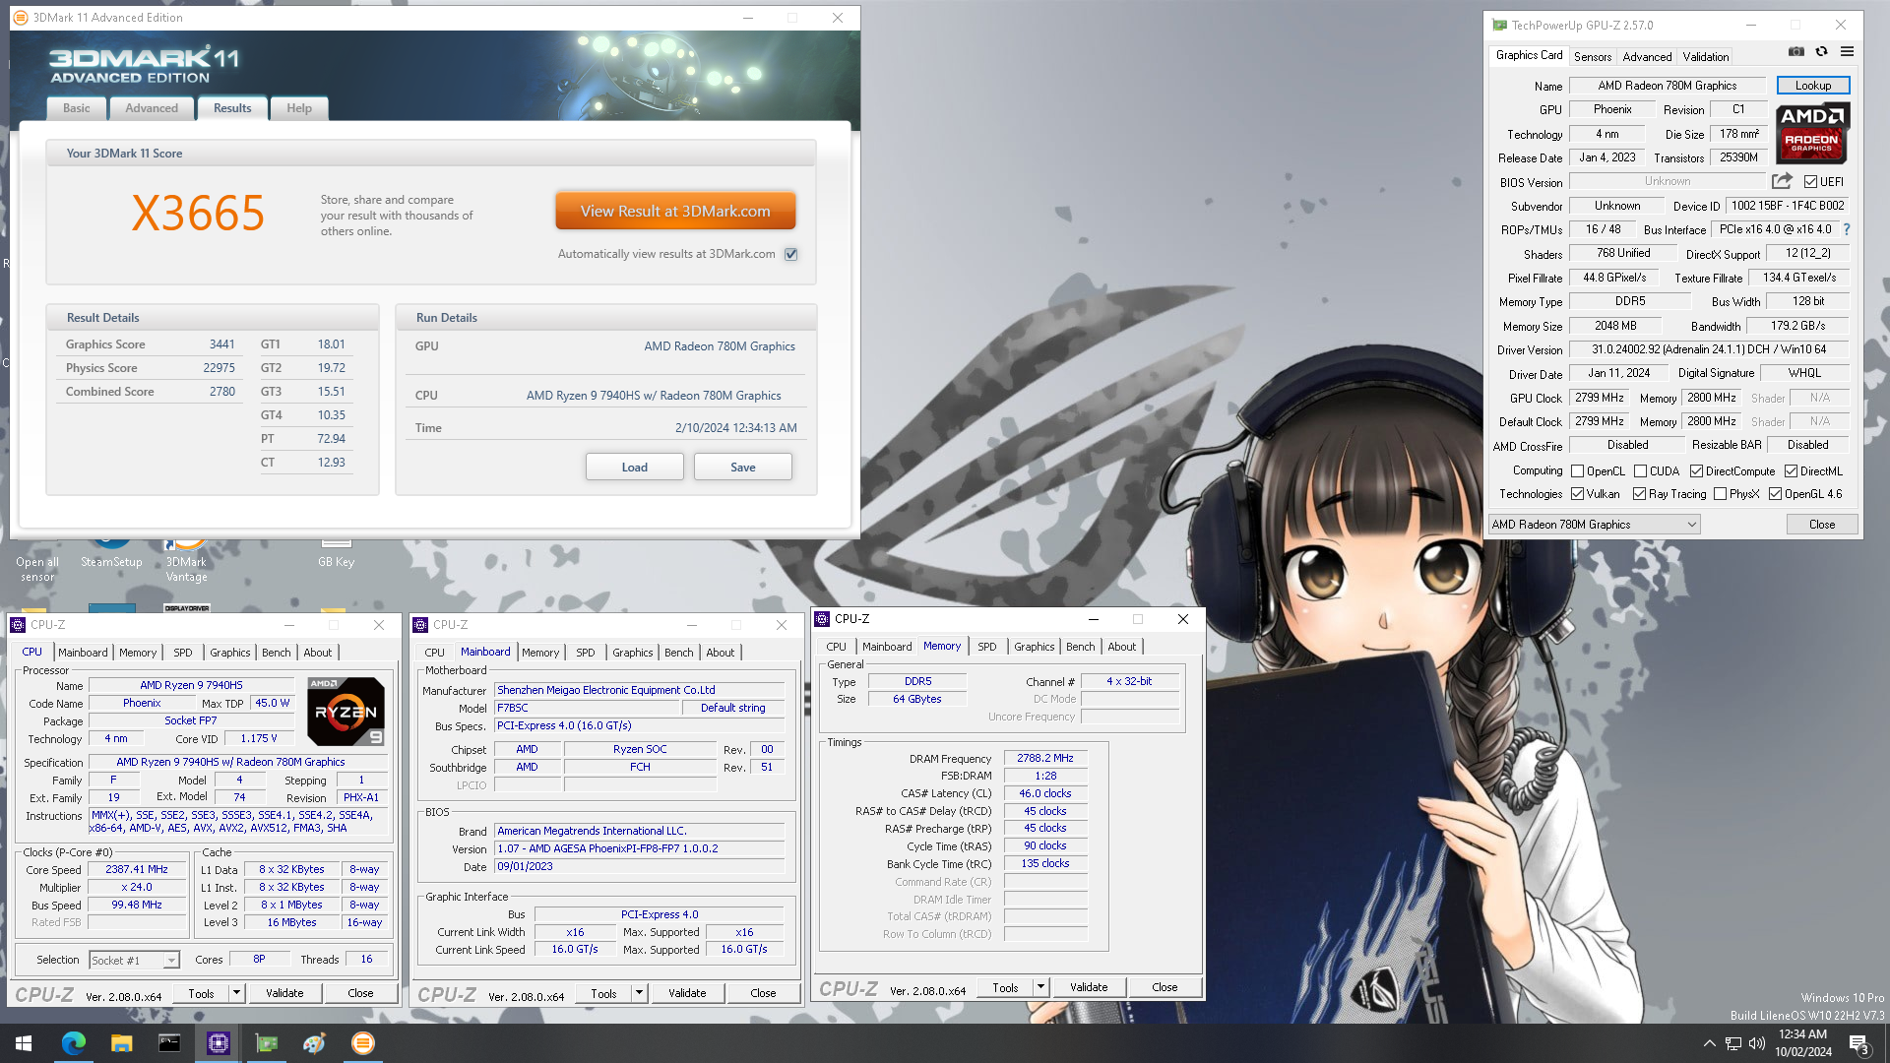The width and height of the screenshot is (1890, 1063).
Task: Click the GPU-Z screenshot camera icon
Action: [1796, 52]
